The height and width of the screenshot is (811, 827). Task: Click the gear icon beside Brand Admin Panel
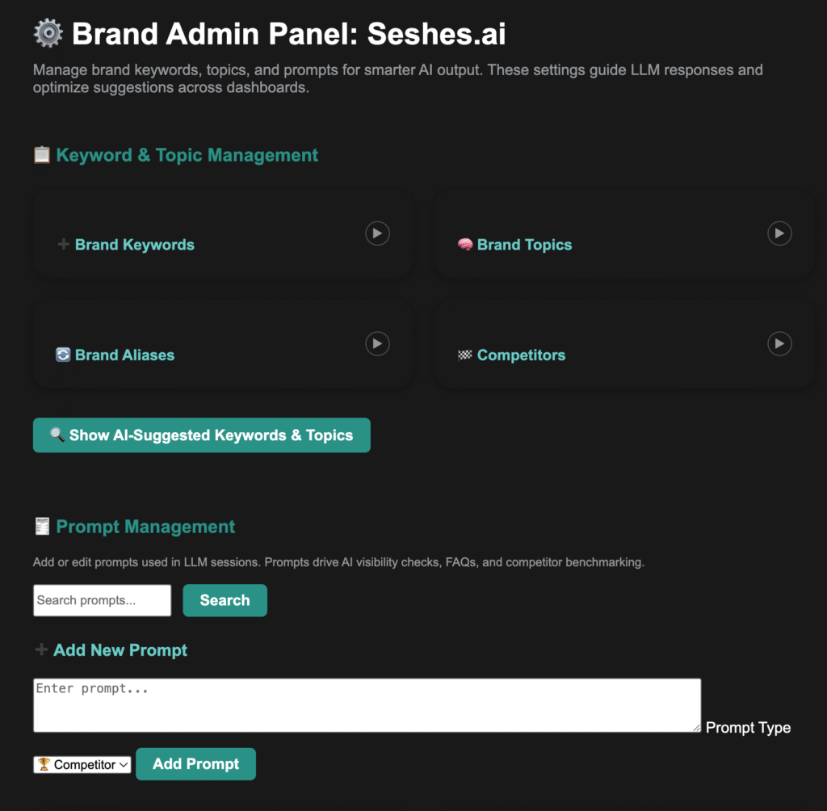click(x=48, y=34)
